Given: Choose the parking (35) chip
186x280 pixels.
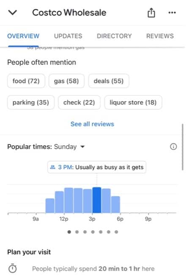Looking at the screenshot, I should click(x=30, y=102).
